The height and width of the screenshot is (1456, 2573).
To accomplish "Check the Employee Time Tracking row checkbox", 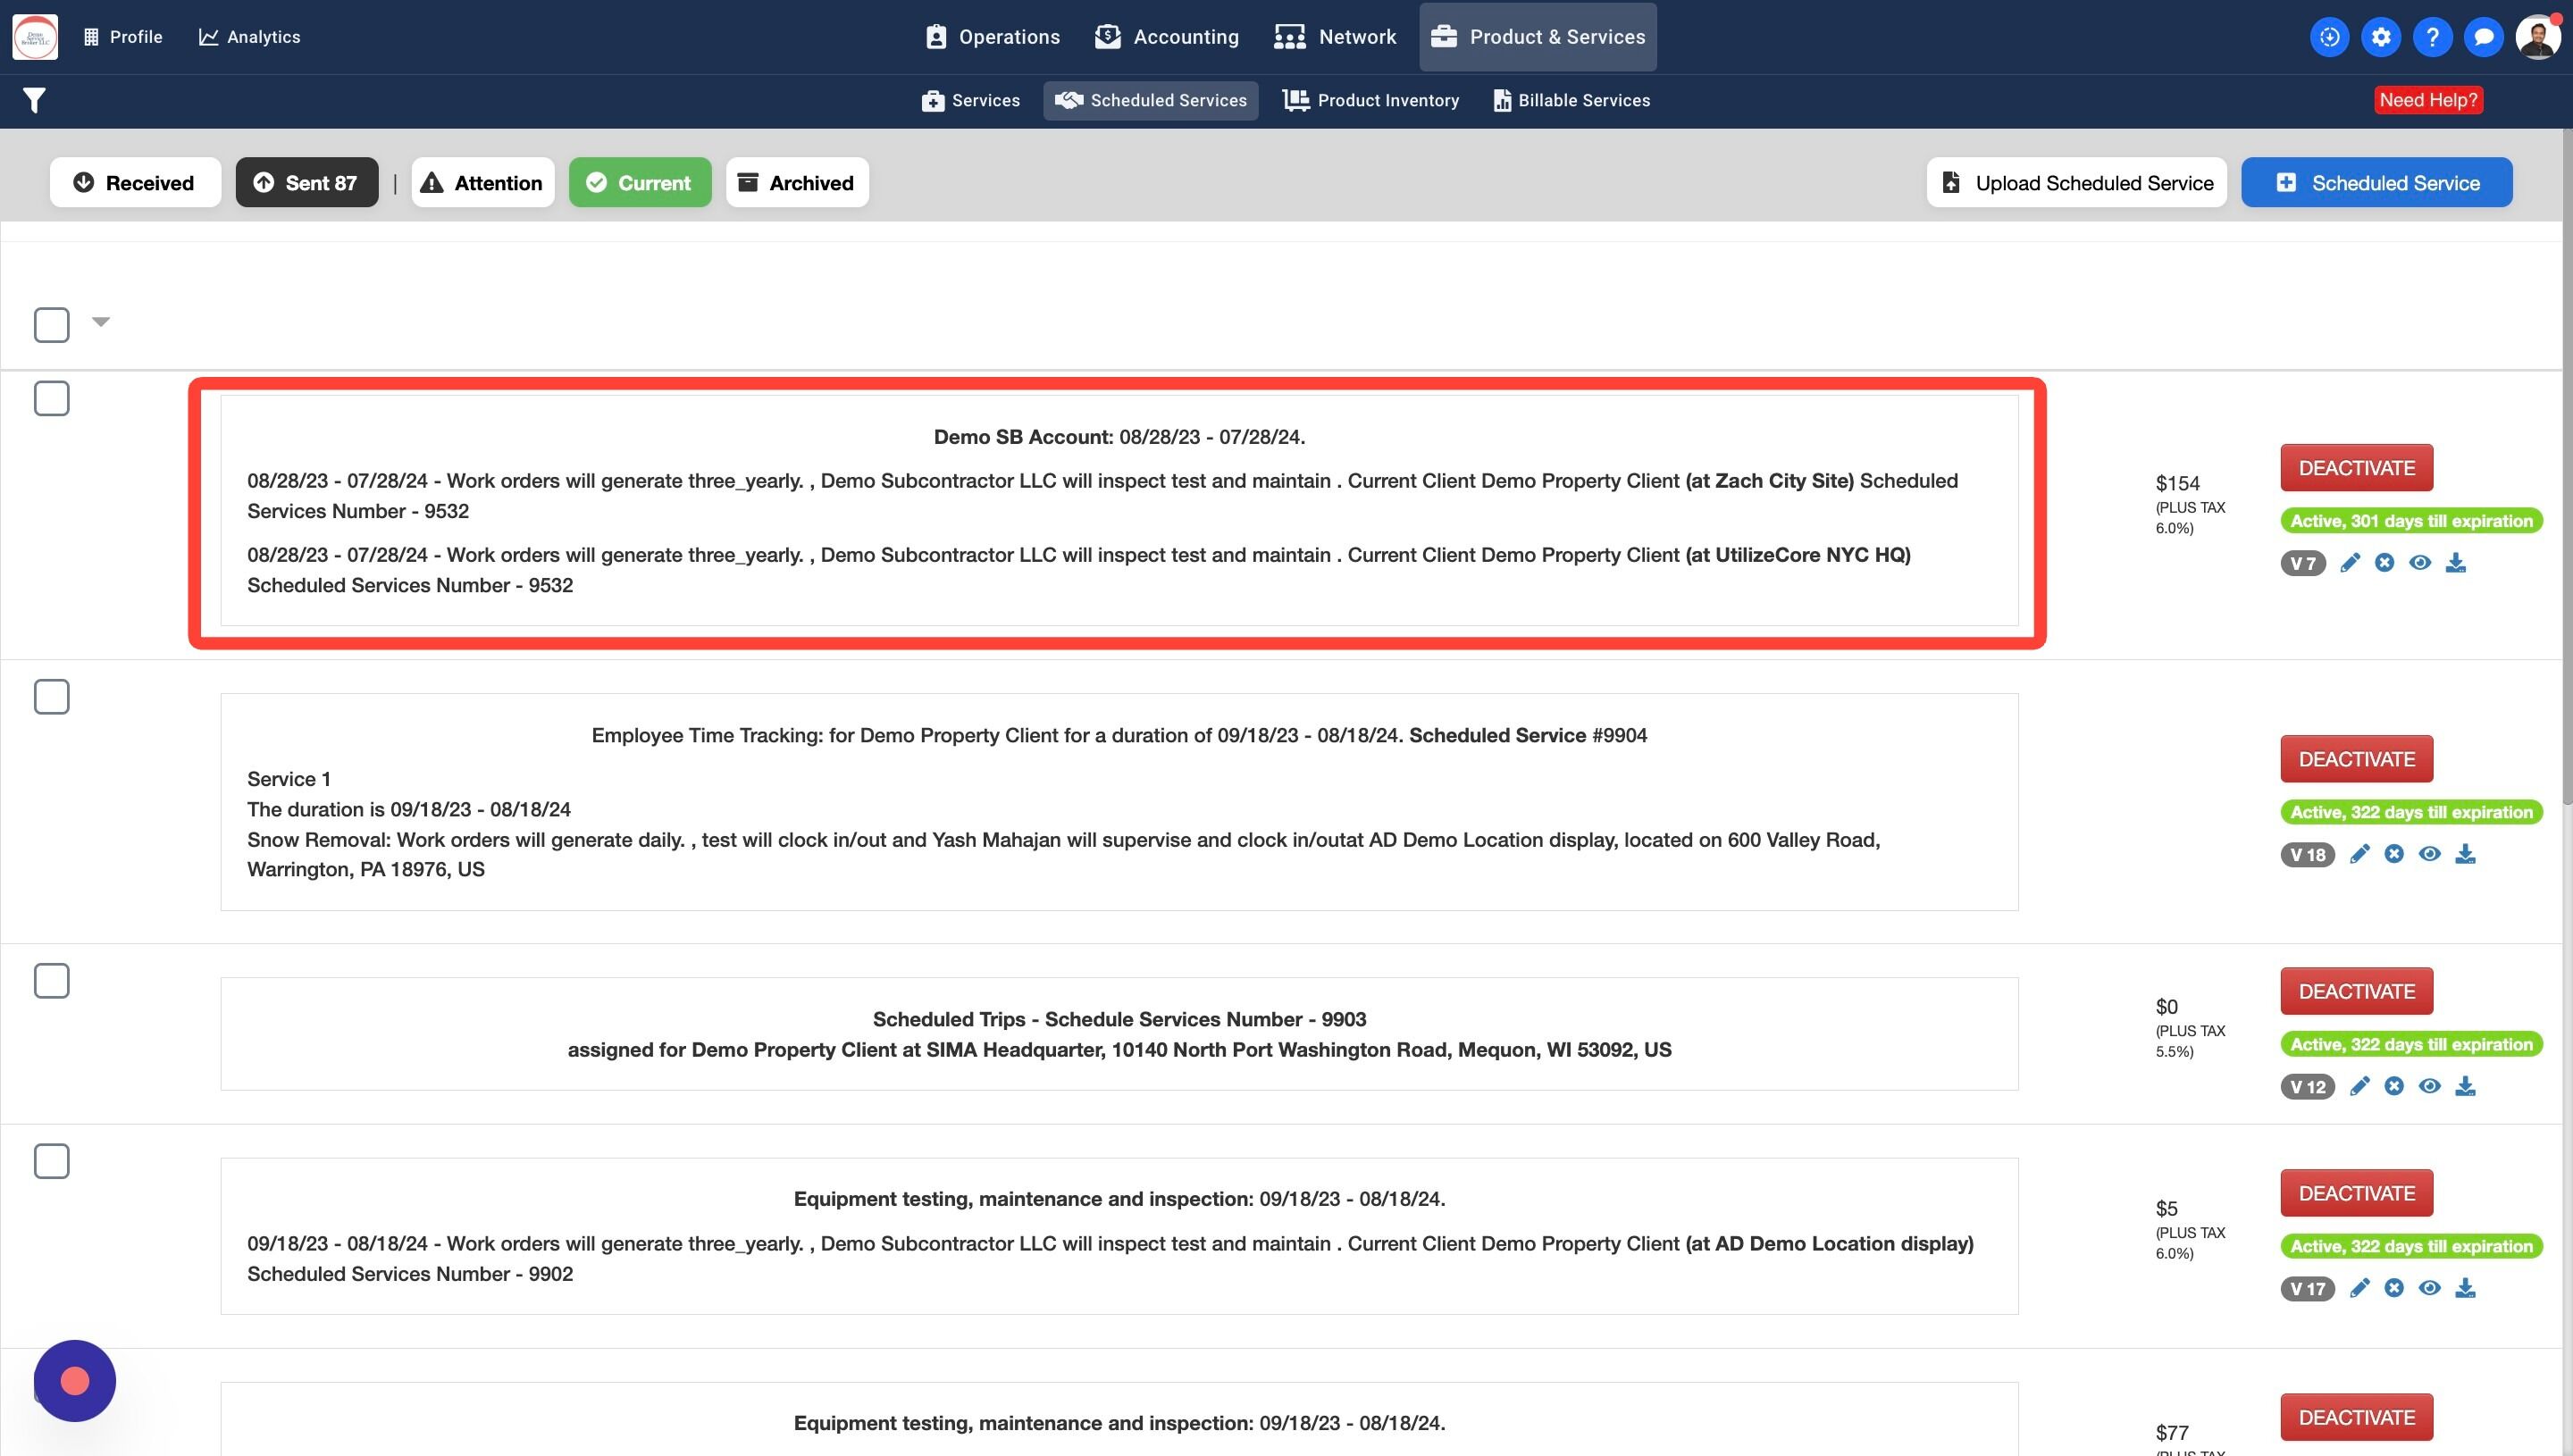I will tap(51, 696).
